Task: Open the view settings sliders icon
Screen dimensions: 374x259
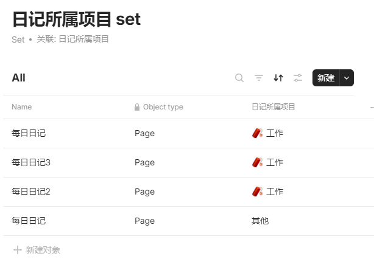Action: pos(298,78)
